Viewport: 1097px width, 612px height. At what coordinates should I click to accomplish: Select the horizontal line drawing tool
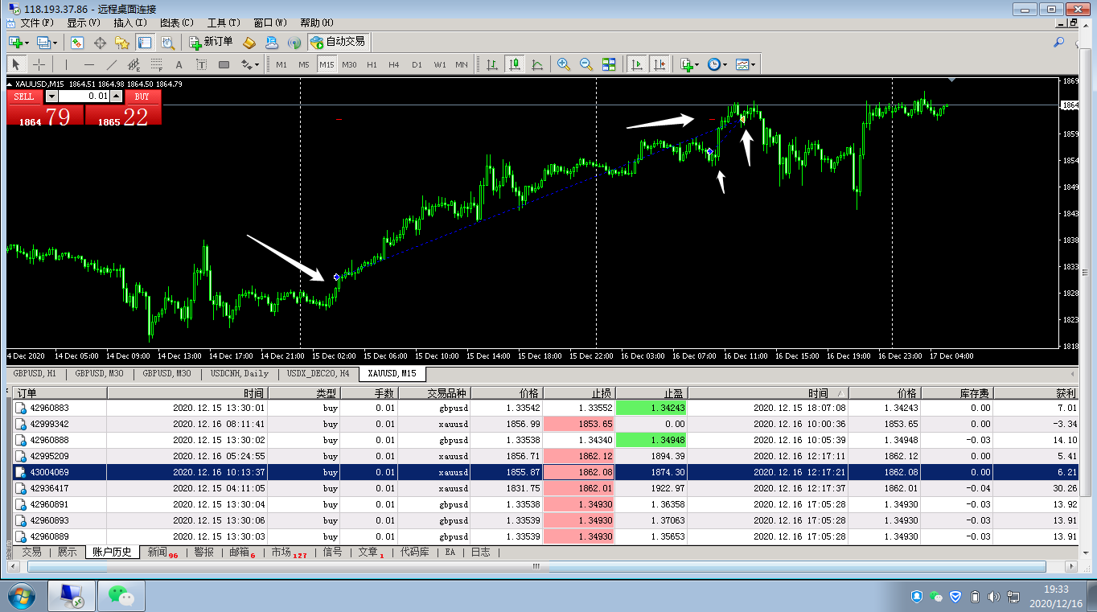click(x=88, y=64)
